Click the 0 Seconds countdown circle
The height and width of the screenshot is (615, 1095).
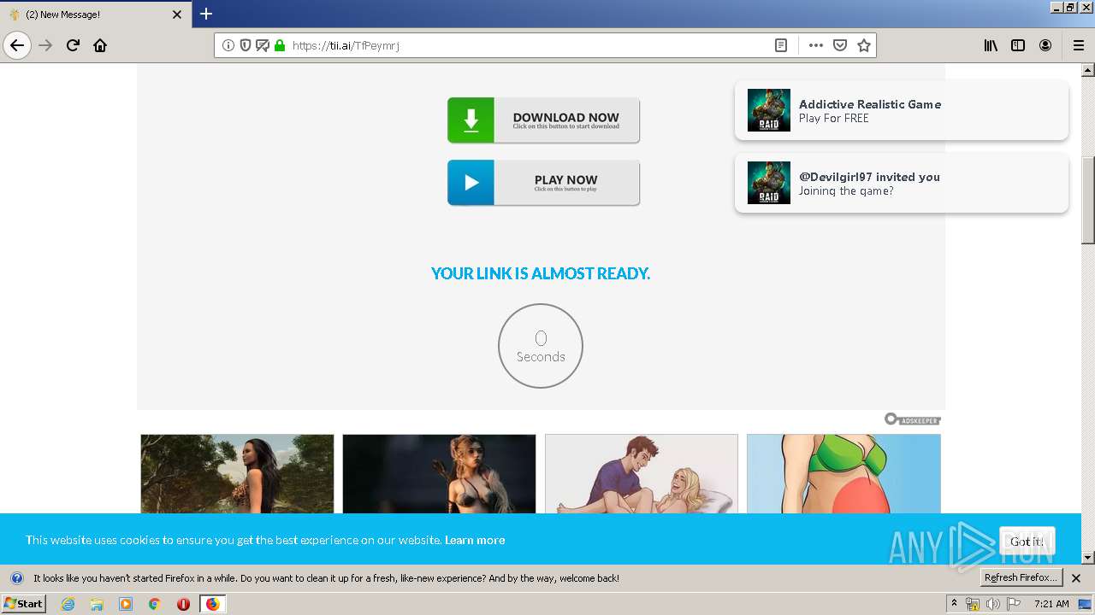pyautogui.click(x=541, y=346)
